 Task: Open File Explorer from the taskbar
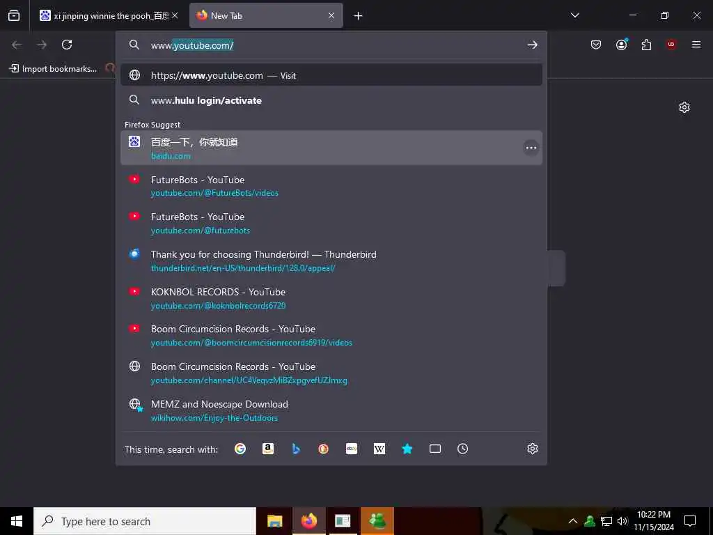click(x=274, y=521)
